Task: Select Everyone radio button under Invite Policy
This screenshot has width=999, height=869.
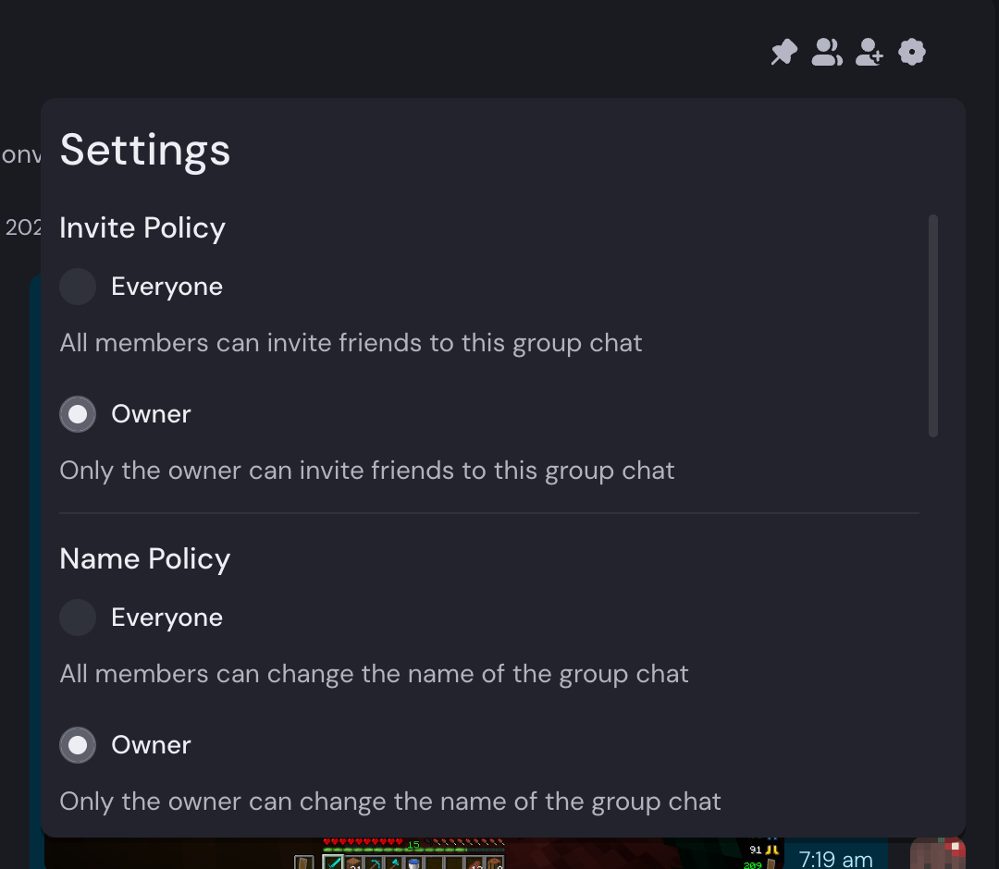Action: pyautogui.click(x=78, y=287)
